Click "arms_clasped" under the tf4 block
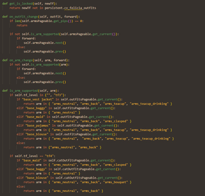This screenshot has height=196, width=205. pyautogui.click(x=115, y=165)
